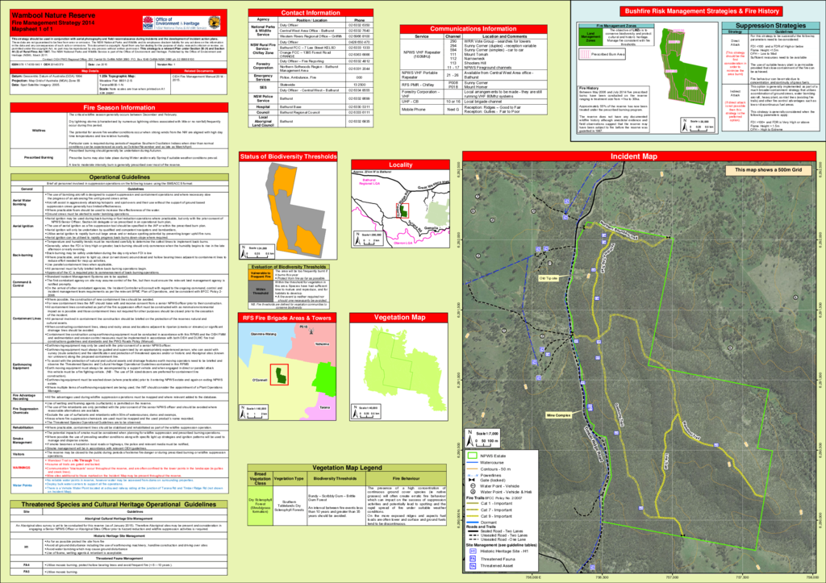This screenshot has height=583, width=826.
Task: Click the north arrow in the Locality map
Action: point(357,239)
